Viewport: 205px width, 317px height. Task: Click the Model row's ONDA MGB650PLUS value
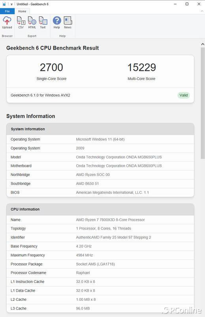[119, 157]
